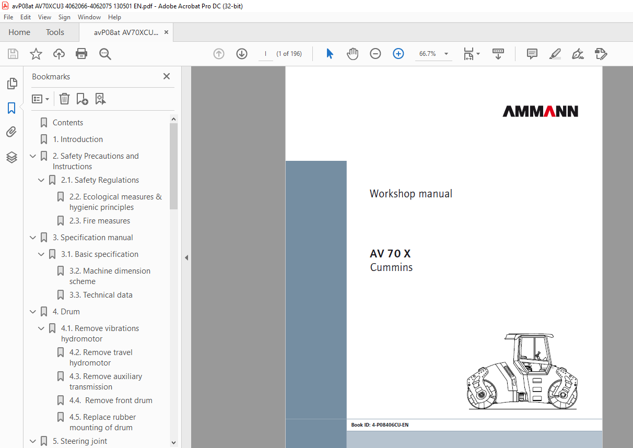Screen dimensions: 633x448
Task: Collapse 2.1. Safety Regulations bookmark
Action: 42,180
